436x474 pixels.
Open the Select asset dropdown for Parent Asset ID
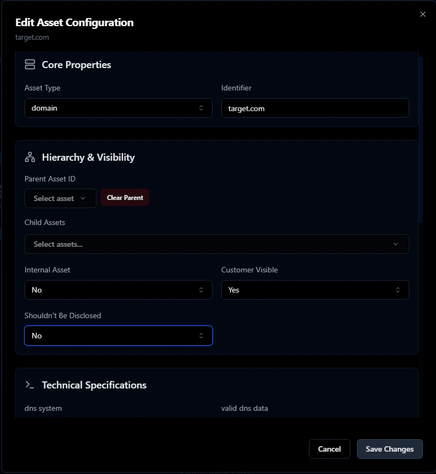point(60,198)
